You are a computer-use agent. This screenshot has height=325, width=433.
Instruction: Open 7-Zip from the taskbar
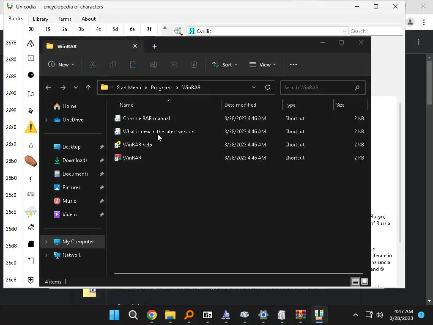tap(207, 315)
